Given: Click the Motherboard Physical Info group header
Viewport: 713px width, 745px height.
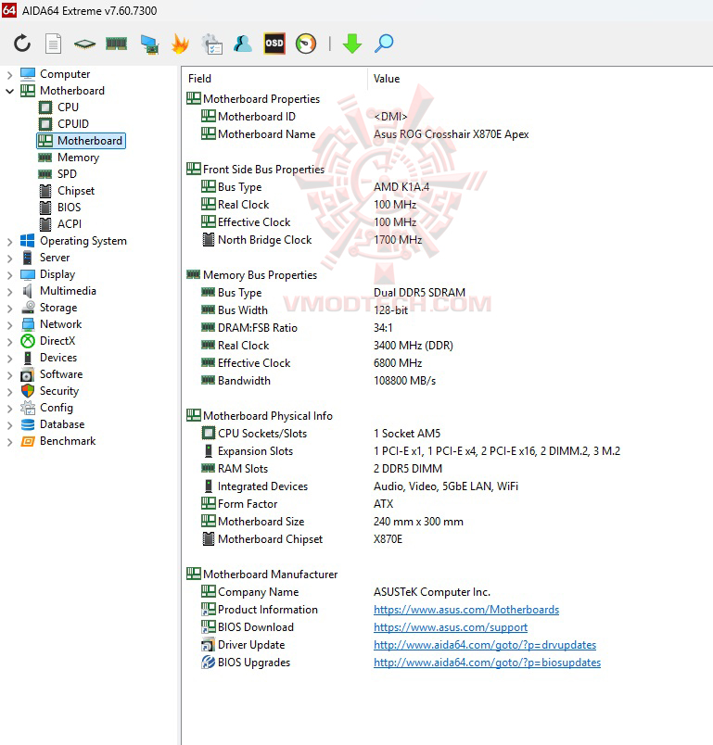Looking at the screenshot, I should tap(260, 416).
